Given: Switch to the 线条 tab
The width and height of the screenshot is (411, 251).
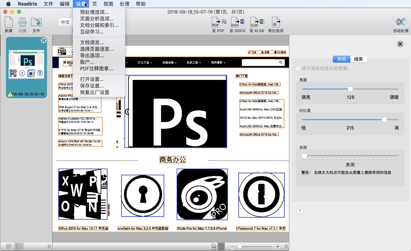Looking at the screenshot, I should pos(358,59).
